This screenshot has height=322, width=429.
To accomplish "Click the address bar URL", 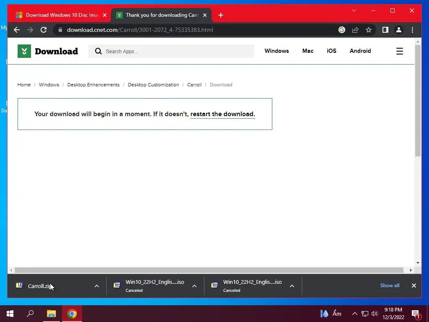I will [140, 30].
